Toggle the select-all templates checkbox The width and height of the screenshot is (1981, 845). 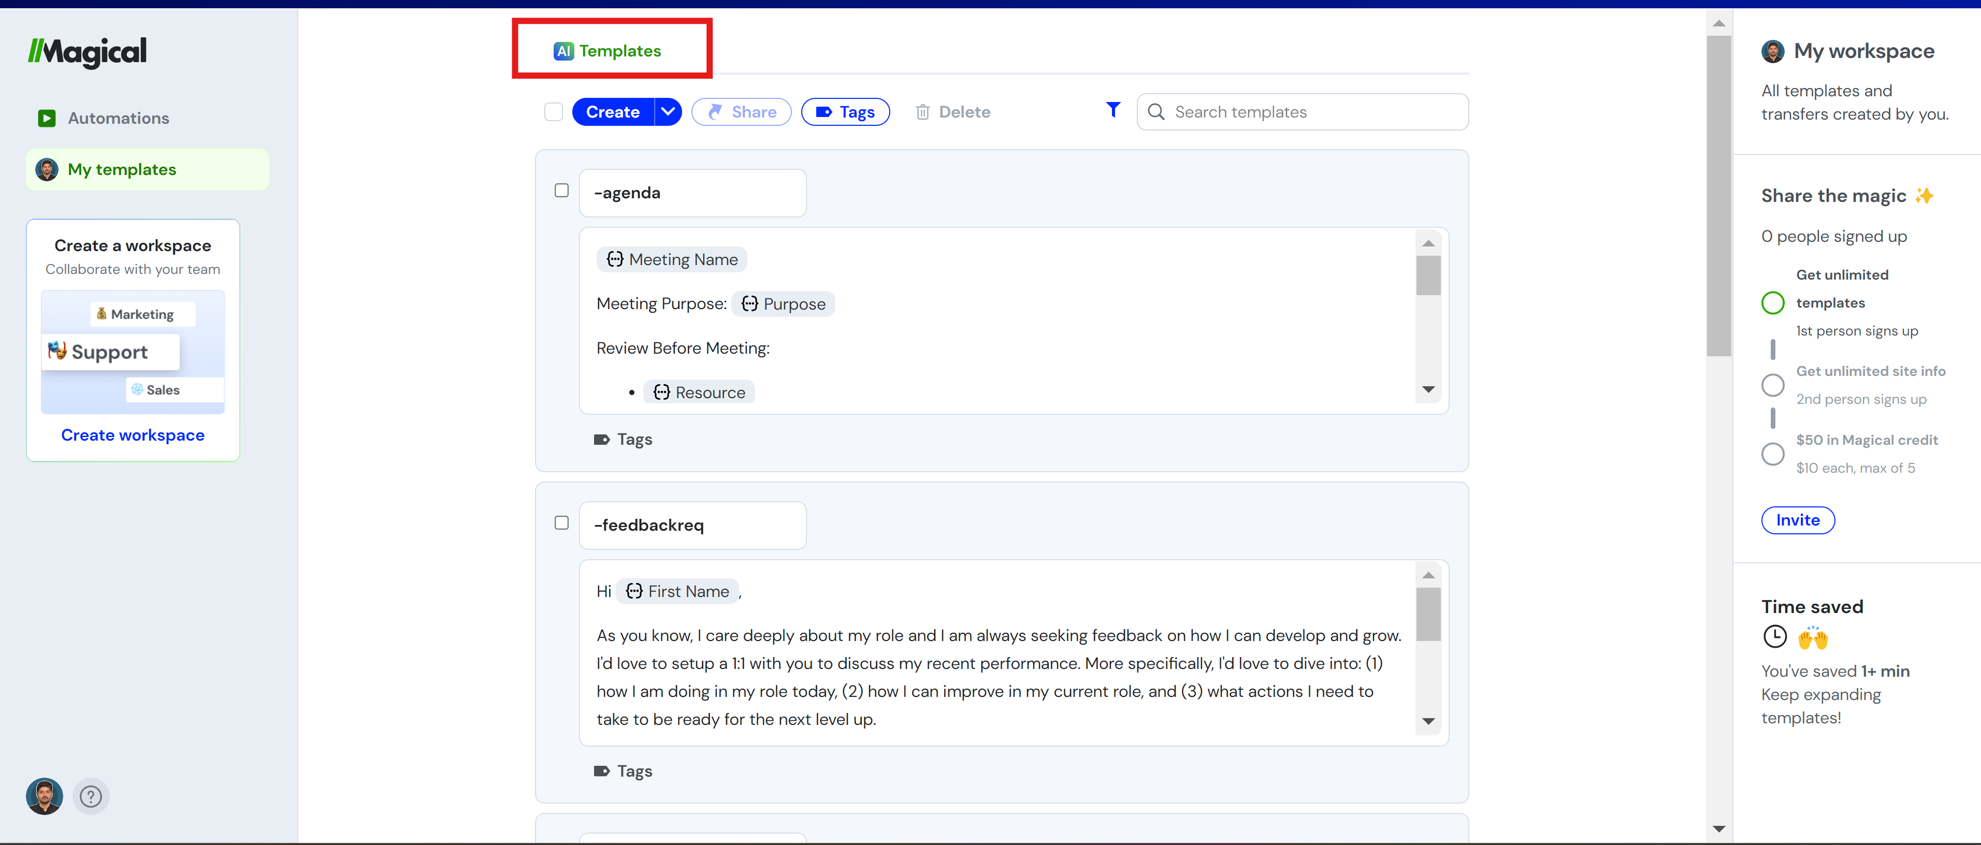(553, 112)
